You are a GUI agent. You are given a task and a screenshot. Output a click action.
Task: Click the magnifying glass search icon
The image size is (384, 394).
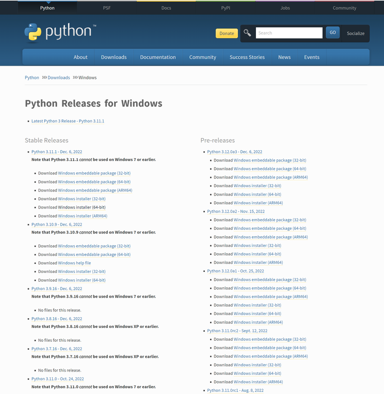click(x=247, y=33)
